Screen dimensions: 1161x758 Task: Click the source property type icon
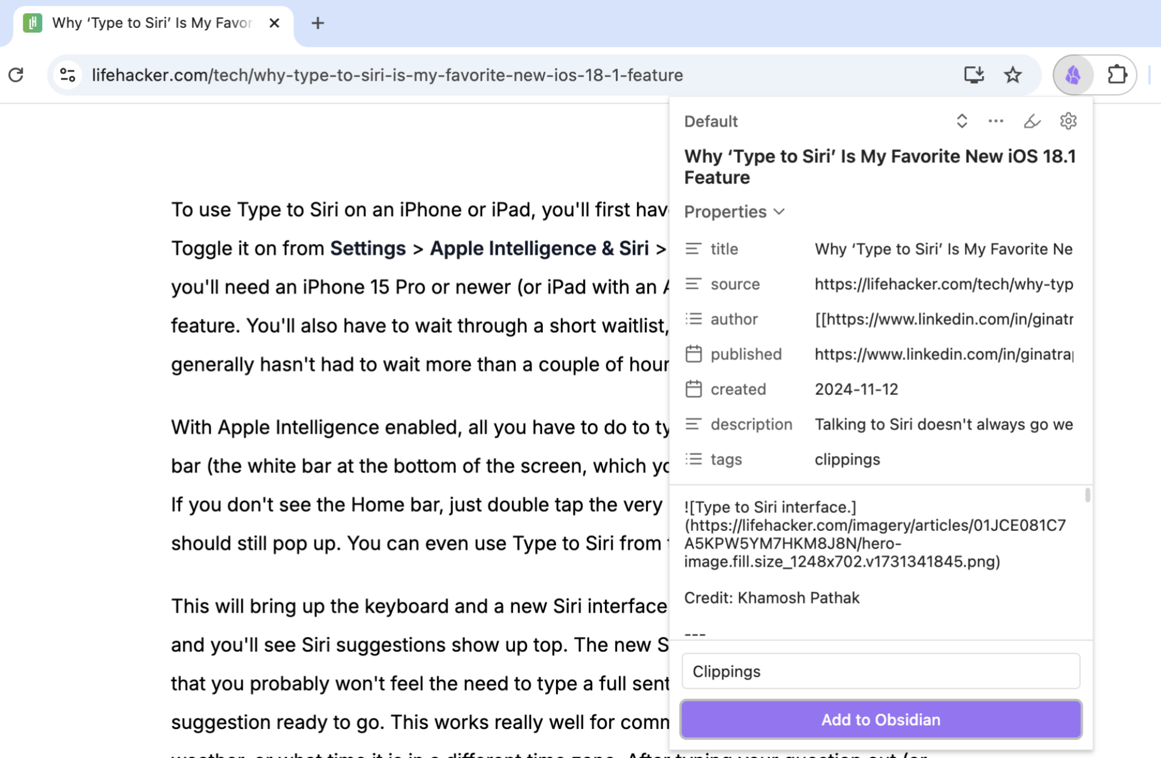(693, 284)
